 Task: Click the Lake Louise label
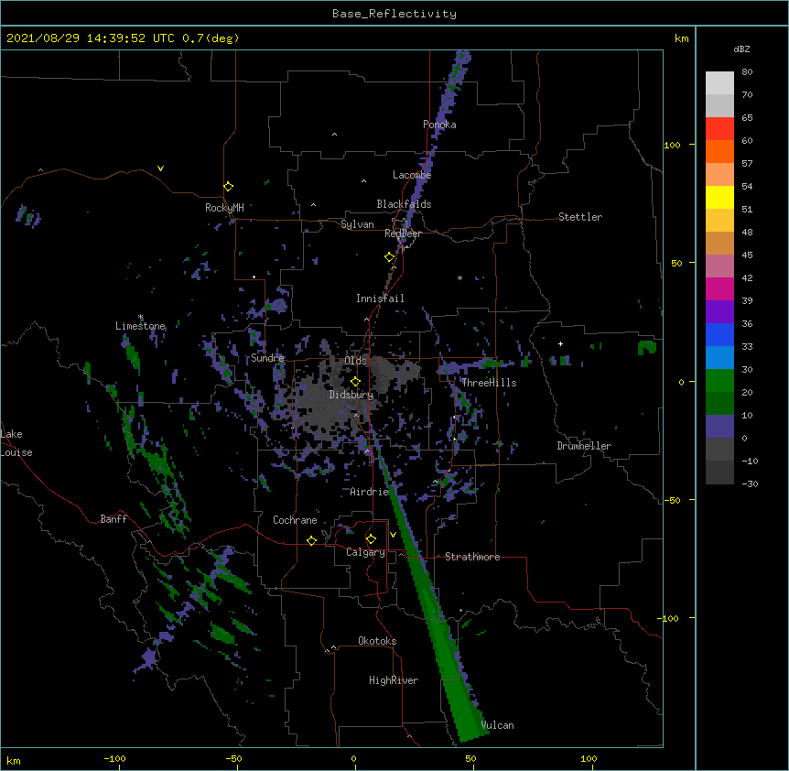tap(16, 443)
